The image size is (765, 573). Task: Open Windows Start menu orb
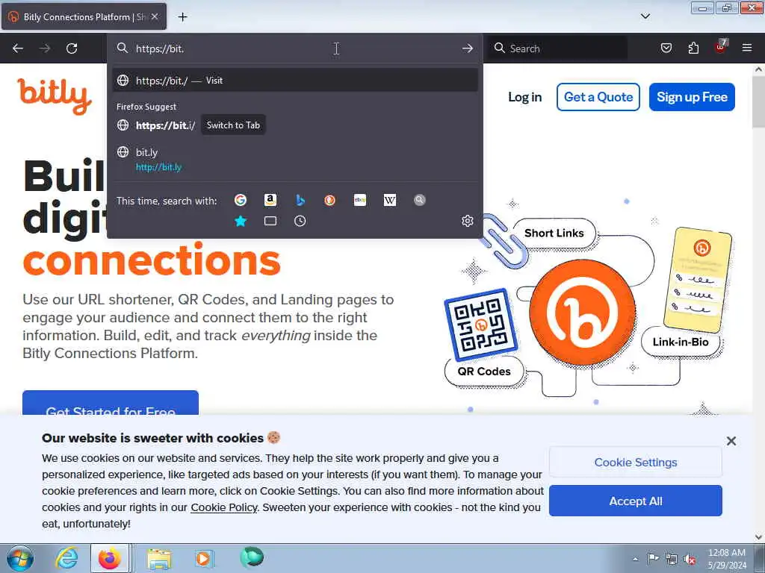[x=20, y=558]
